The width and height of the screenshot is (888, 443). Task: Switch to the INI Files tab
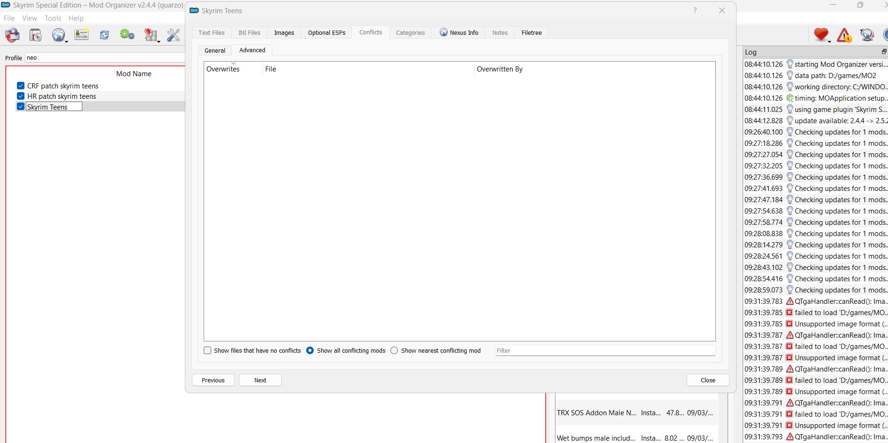click(x=249, y=32)
